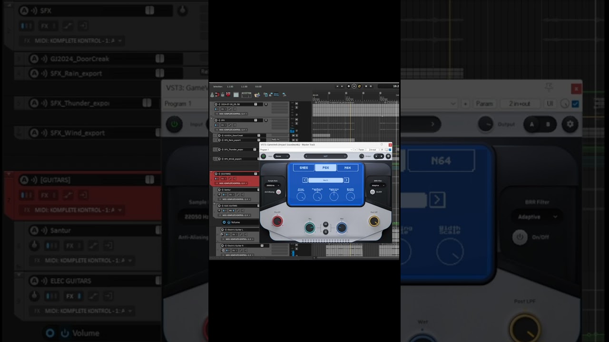Open GameVerb settings gear icon
This screenshot has width=609, height=342.
388,156
